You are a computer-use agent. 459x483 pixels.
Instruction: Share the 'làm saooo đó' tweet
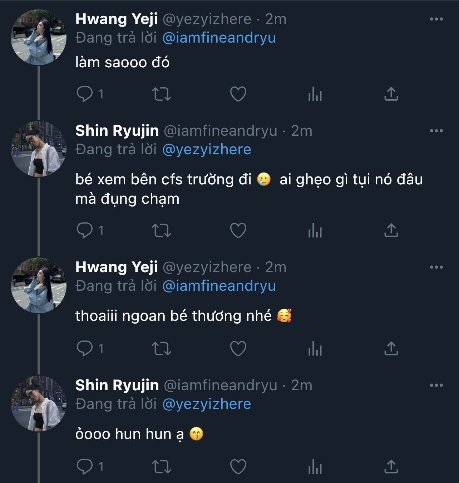pyautogui.click(x=391, y=94)
